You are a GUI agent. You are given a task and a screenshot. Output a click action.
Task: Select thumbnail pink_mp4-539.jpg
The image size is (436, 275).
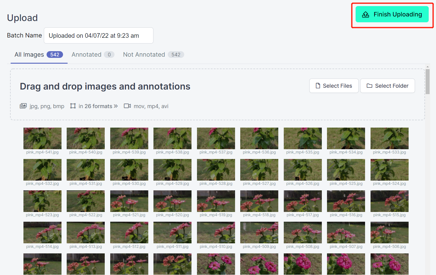click(129, 139)
